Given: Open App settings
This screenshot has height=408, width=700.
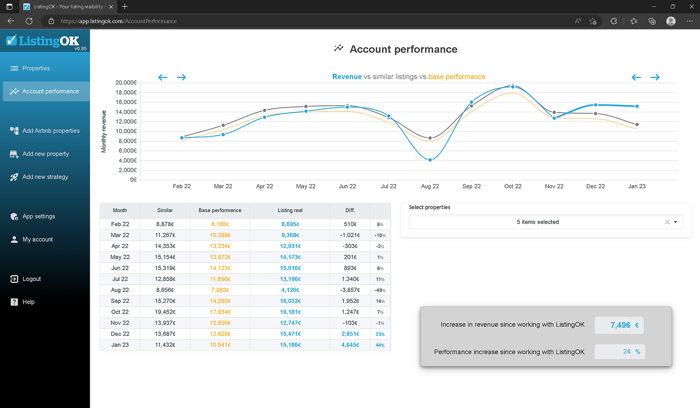Looking at the screenshot, I should [x=38, y=217].
